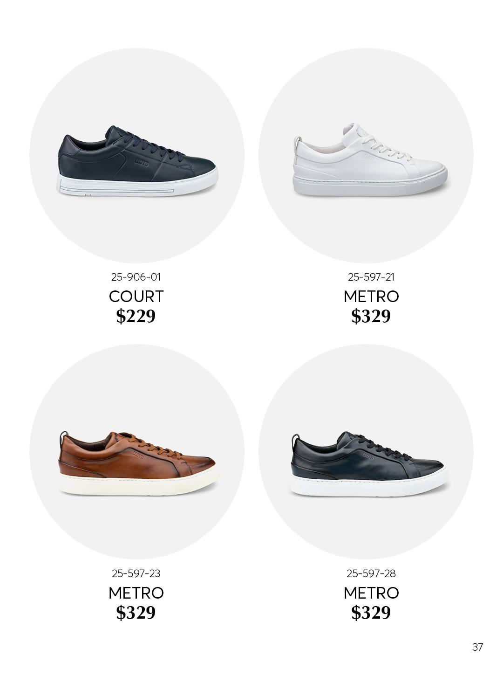Click product code 25-597-23

[x=136, y=573]
